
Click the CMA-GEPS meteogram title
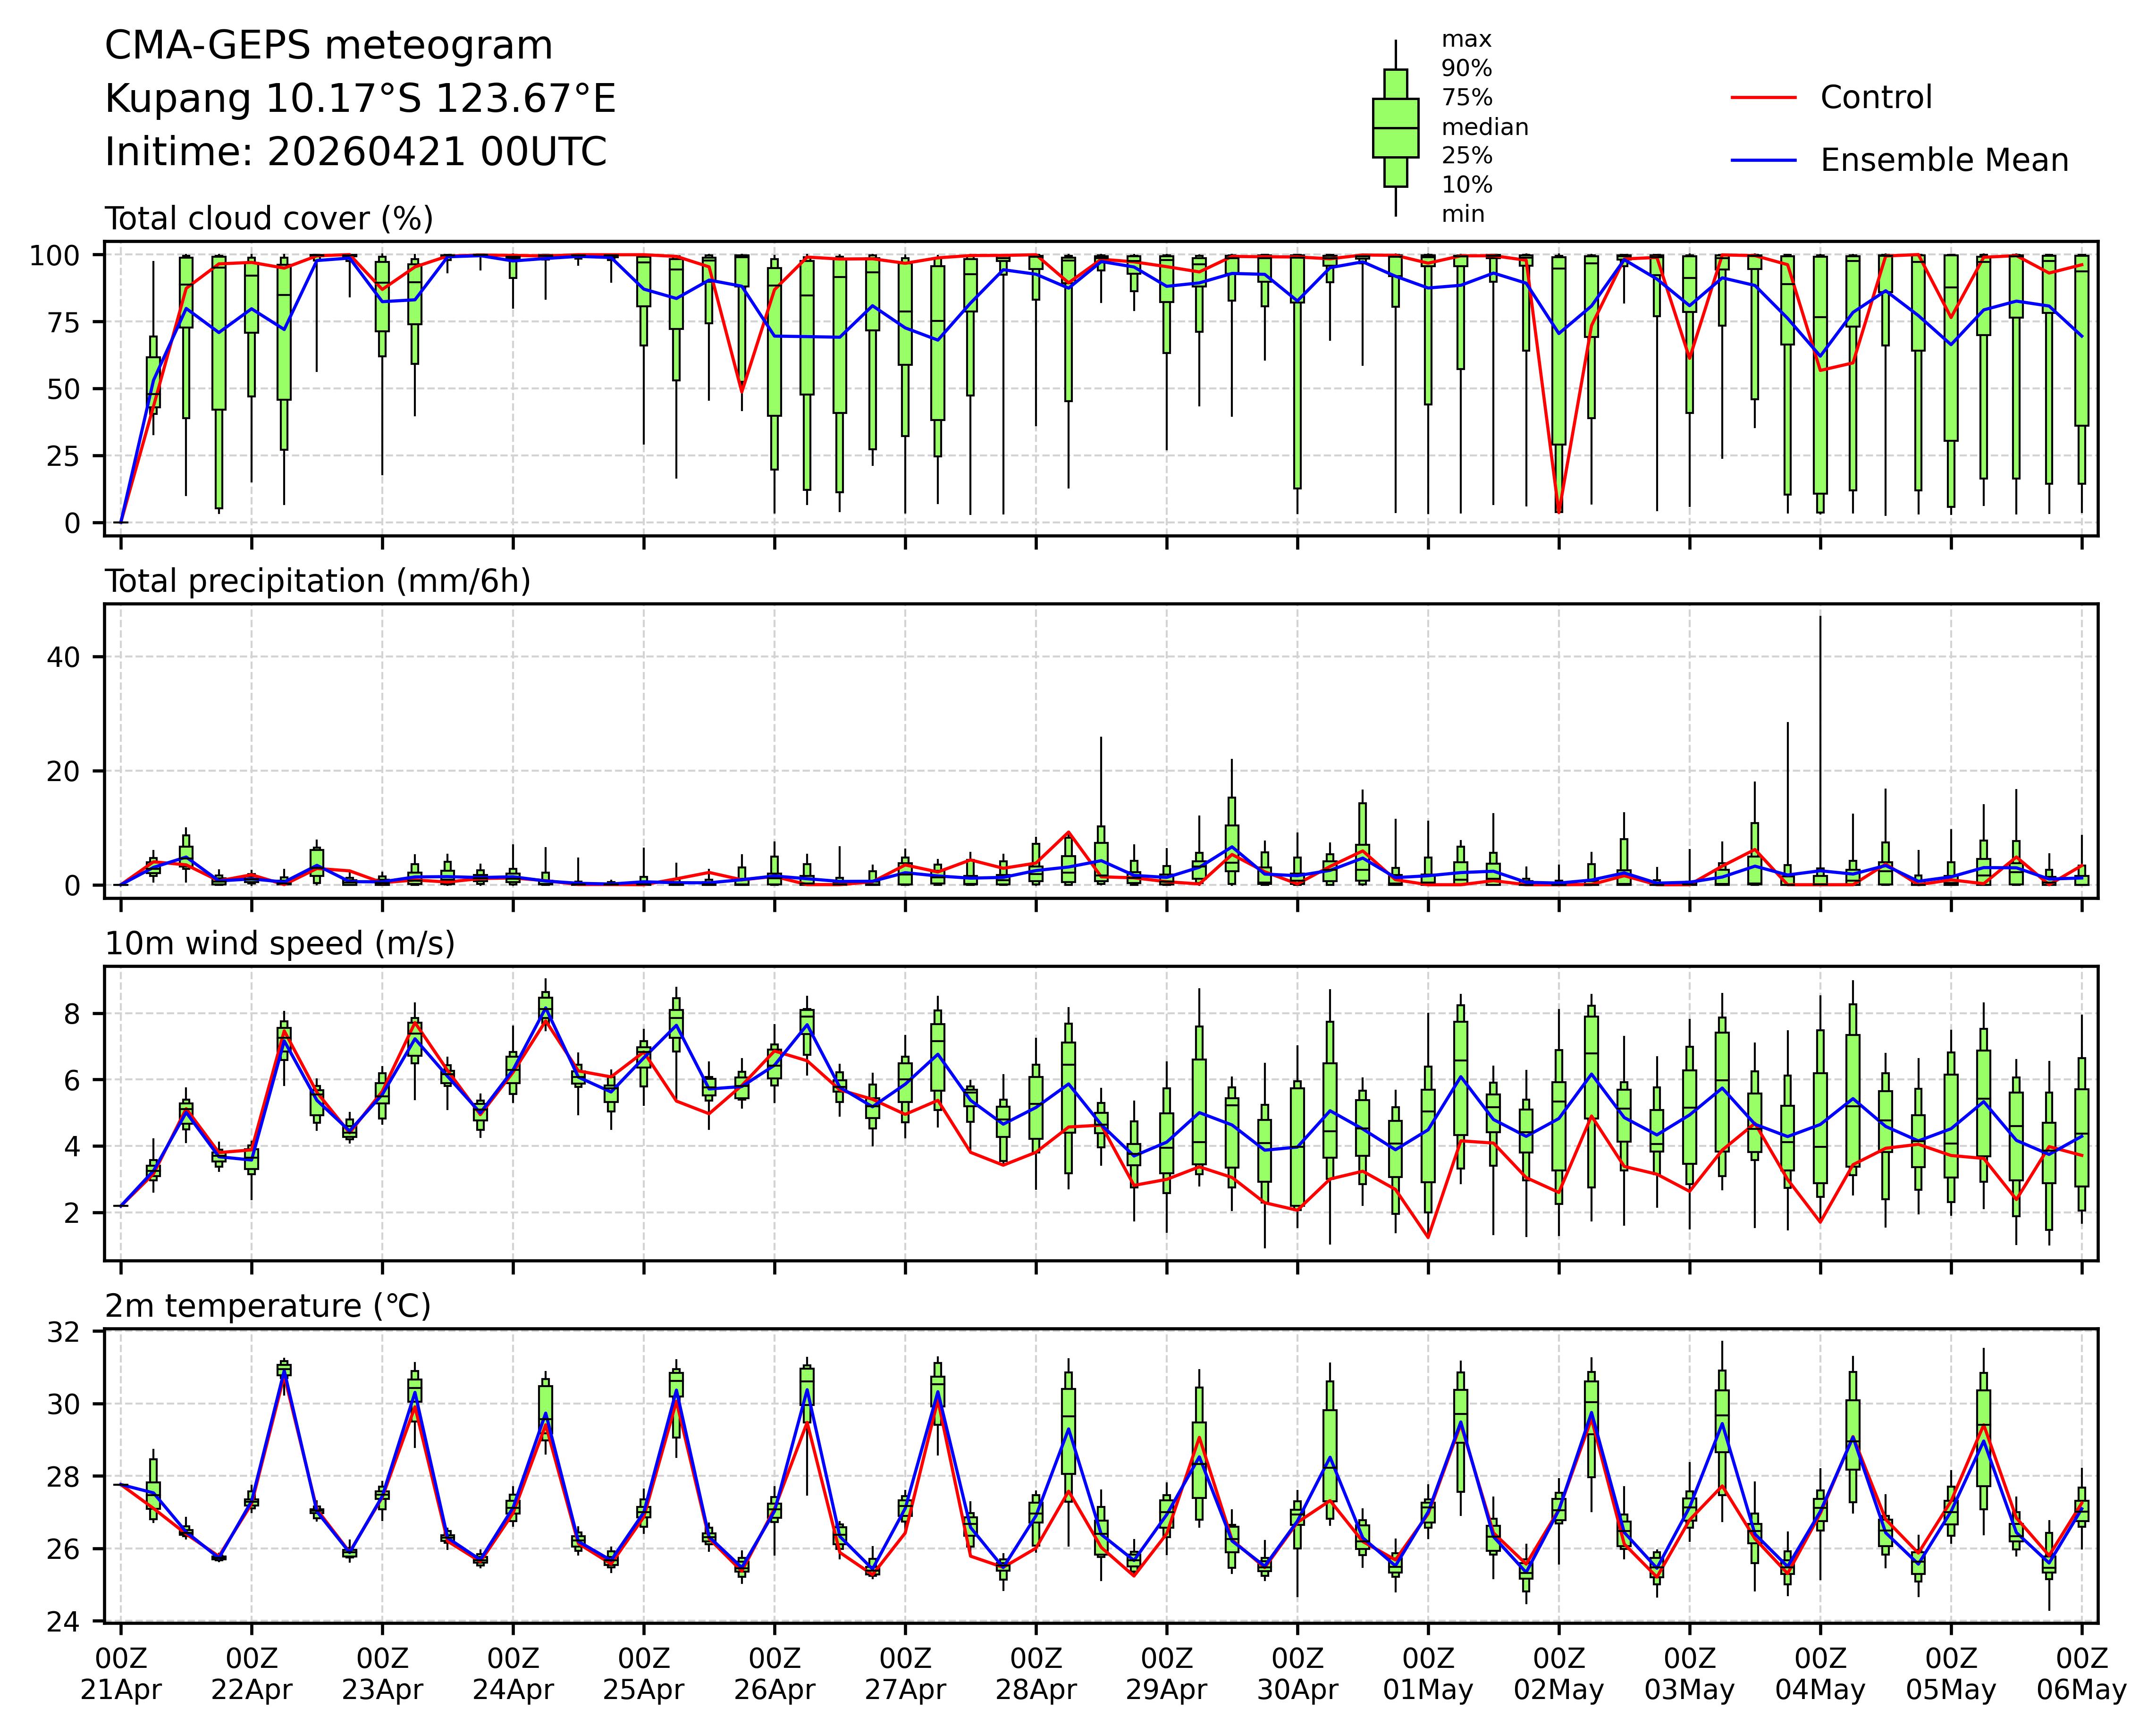click(x=329, y=46)
